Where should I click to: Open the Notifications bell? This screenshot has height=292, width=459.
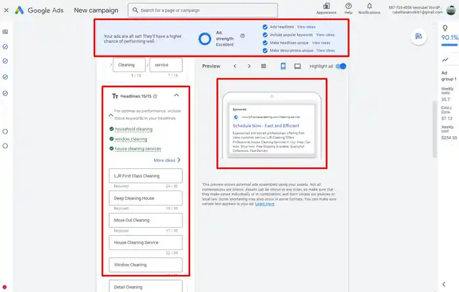(369, 6)
